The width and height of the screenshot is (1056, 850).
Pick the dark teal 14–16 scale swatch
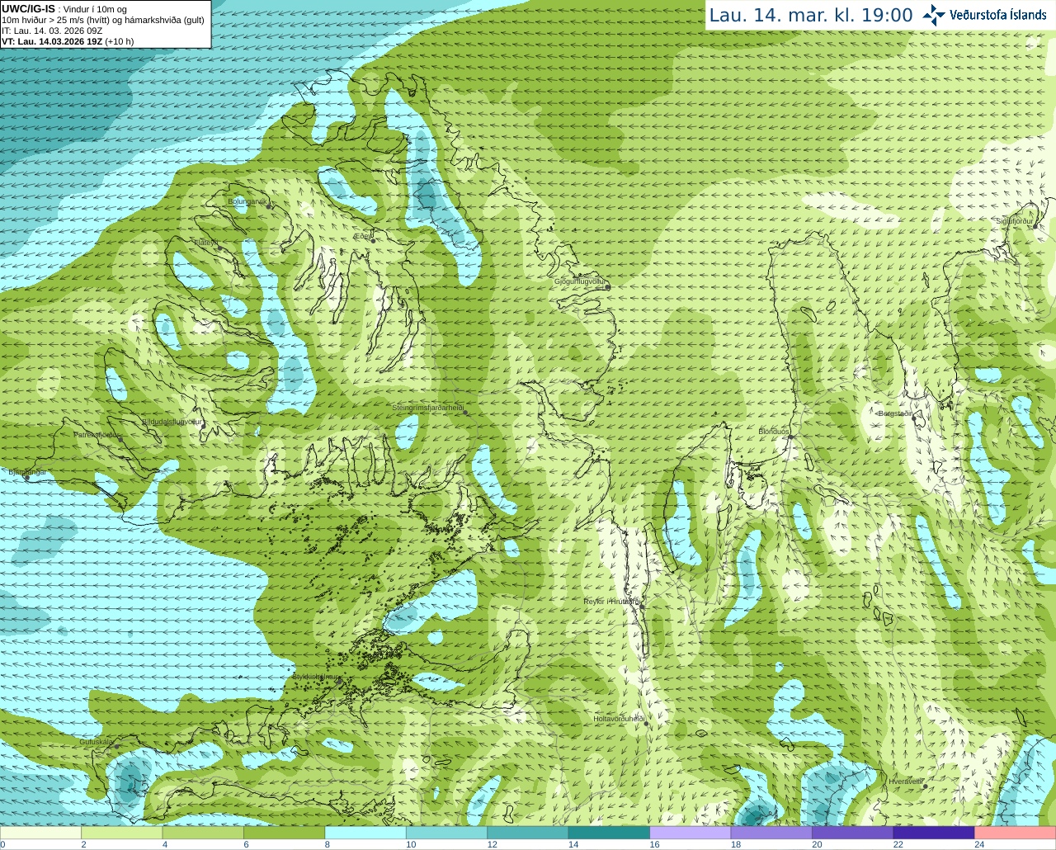point(609,833)
